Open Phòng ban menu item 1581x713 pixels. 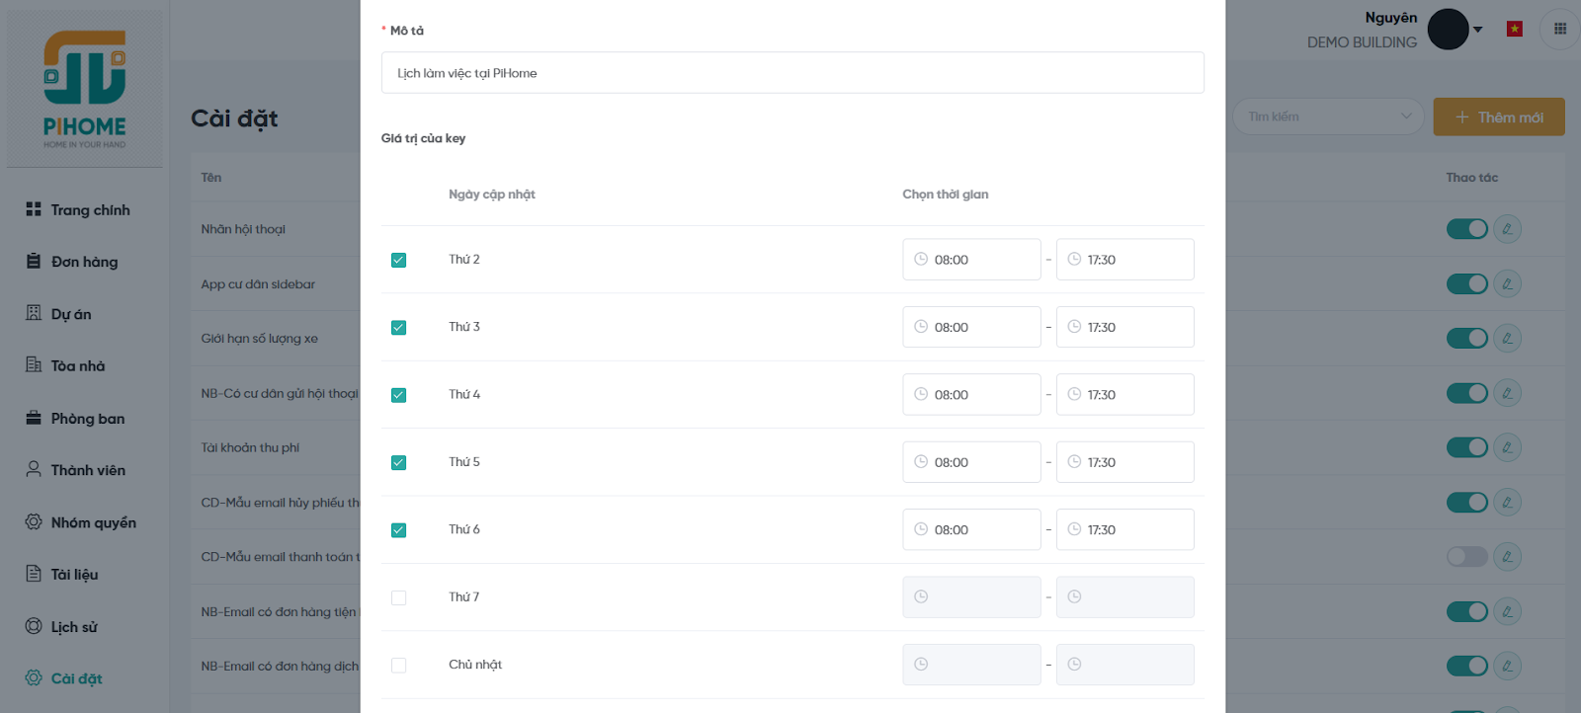(88, 419)
